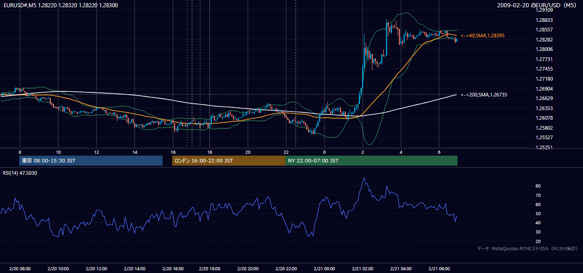Click the hour label 12 under the price chart
This screenshot has width=583, height=273.
[x=96, y=152]
